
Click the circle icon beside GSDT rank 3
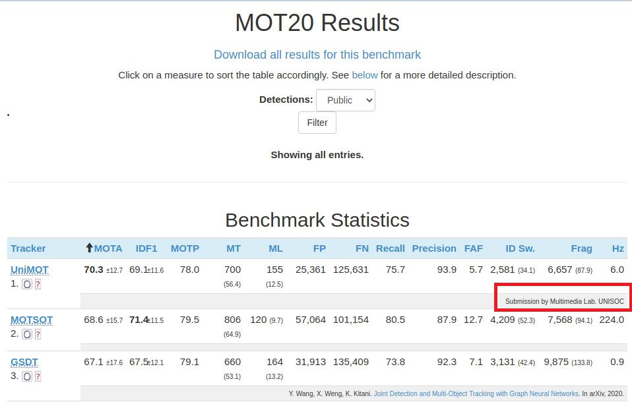(26, 376)
